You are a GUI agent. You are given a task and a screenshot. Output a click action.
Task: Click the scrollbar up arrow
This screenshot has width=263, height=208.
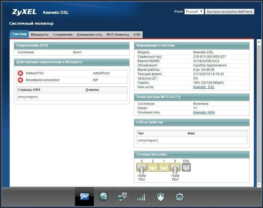coord(259,42)
